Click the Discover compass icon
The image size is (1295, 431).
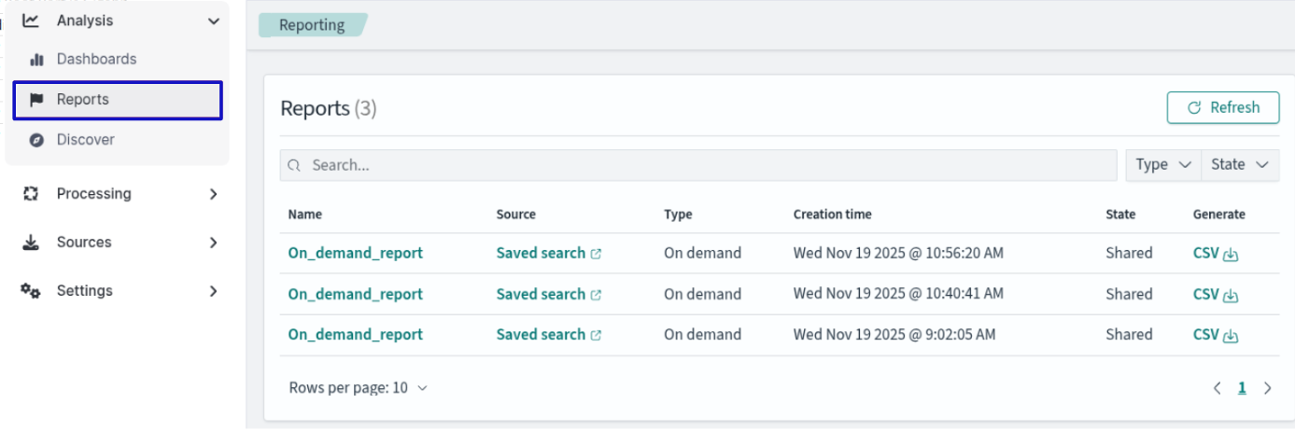tap(37, 140)
